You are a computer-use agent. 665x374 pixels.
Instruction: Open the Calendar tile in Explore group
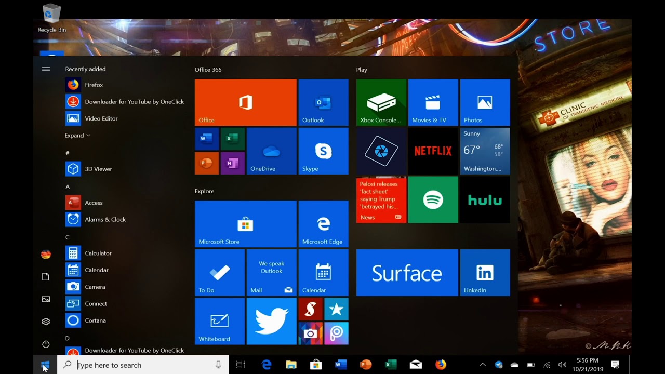coord(323,273)
